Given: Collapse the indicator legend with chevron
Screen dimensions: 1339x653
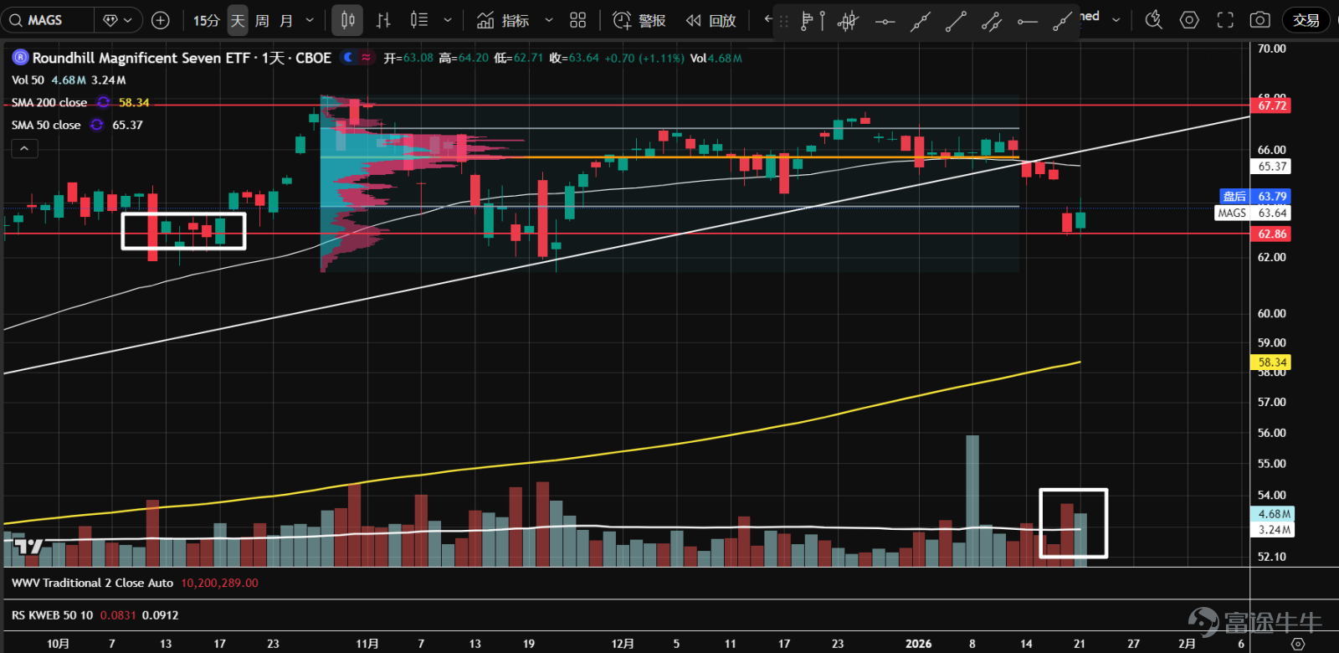Looking at the screenshot, I should coord(24,148).
